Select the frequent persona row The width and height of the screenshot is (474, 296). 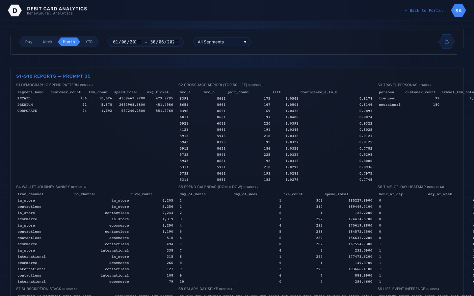click(426, 98)
